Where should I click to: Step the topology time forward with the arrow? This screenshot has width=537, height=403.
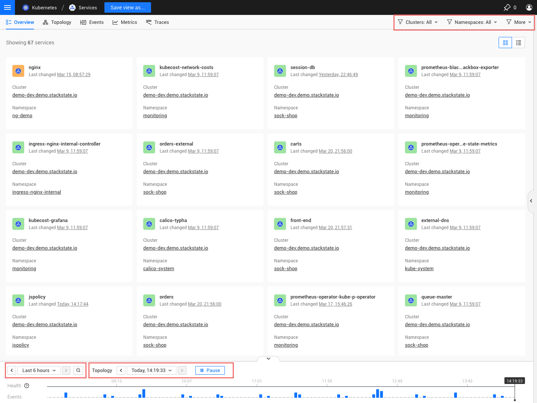pos(182,370)
